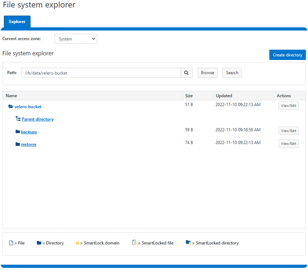
Task: Switch to the Explorer tab
Action: point(17,21)
